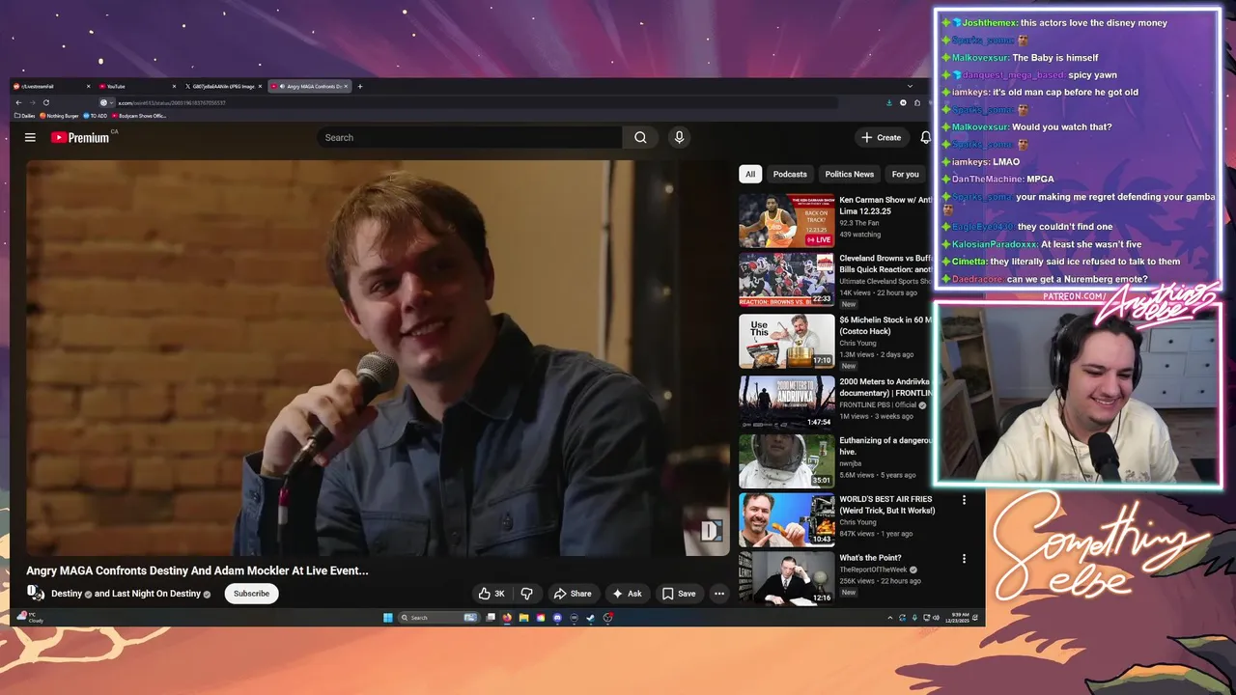Click the channel watermark in video corner
This screenshot has height=695, width=1236.
click(x=712, y=530)
